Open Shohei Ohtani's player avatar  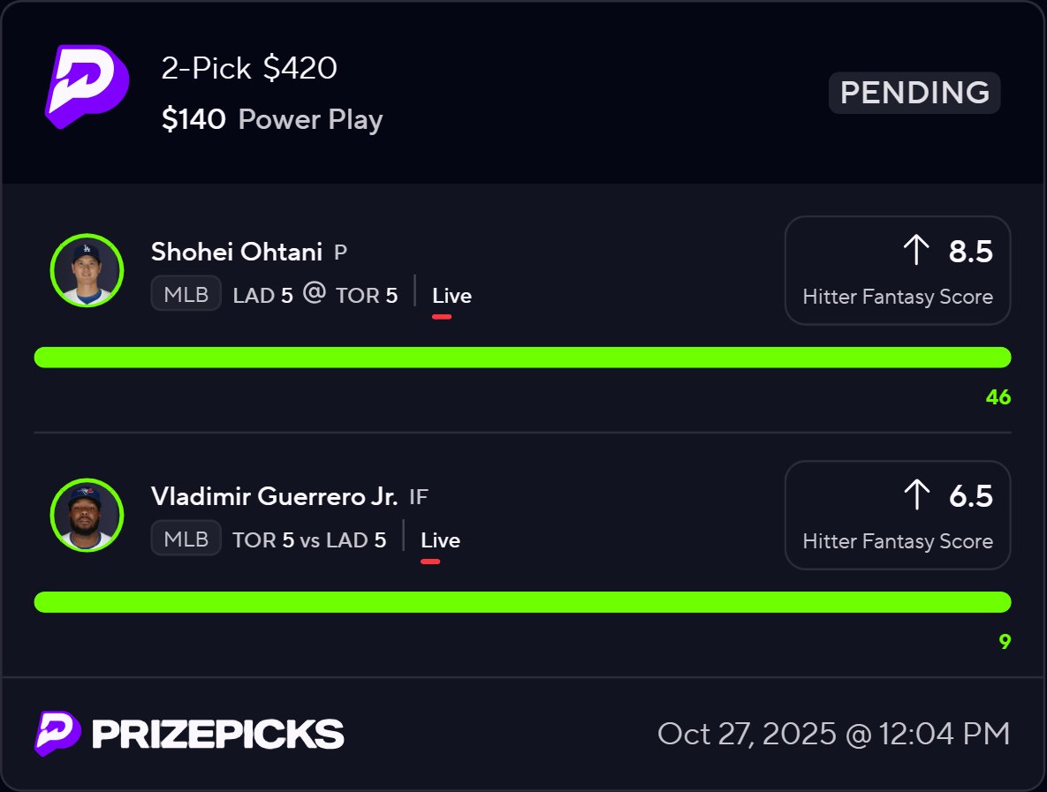[x=87, y=270]
